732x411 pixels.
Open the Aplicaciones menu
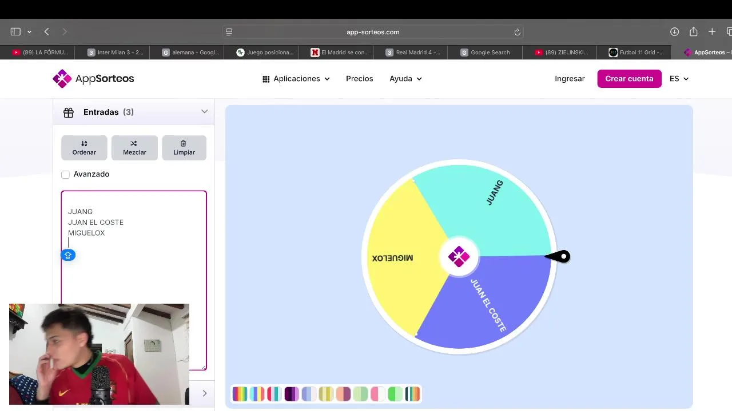[296, 79]
